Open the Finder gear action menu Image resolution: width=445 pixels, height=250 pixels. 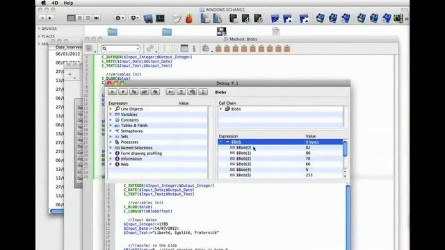[120, 18]
